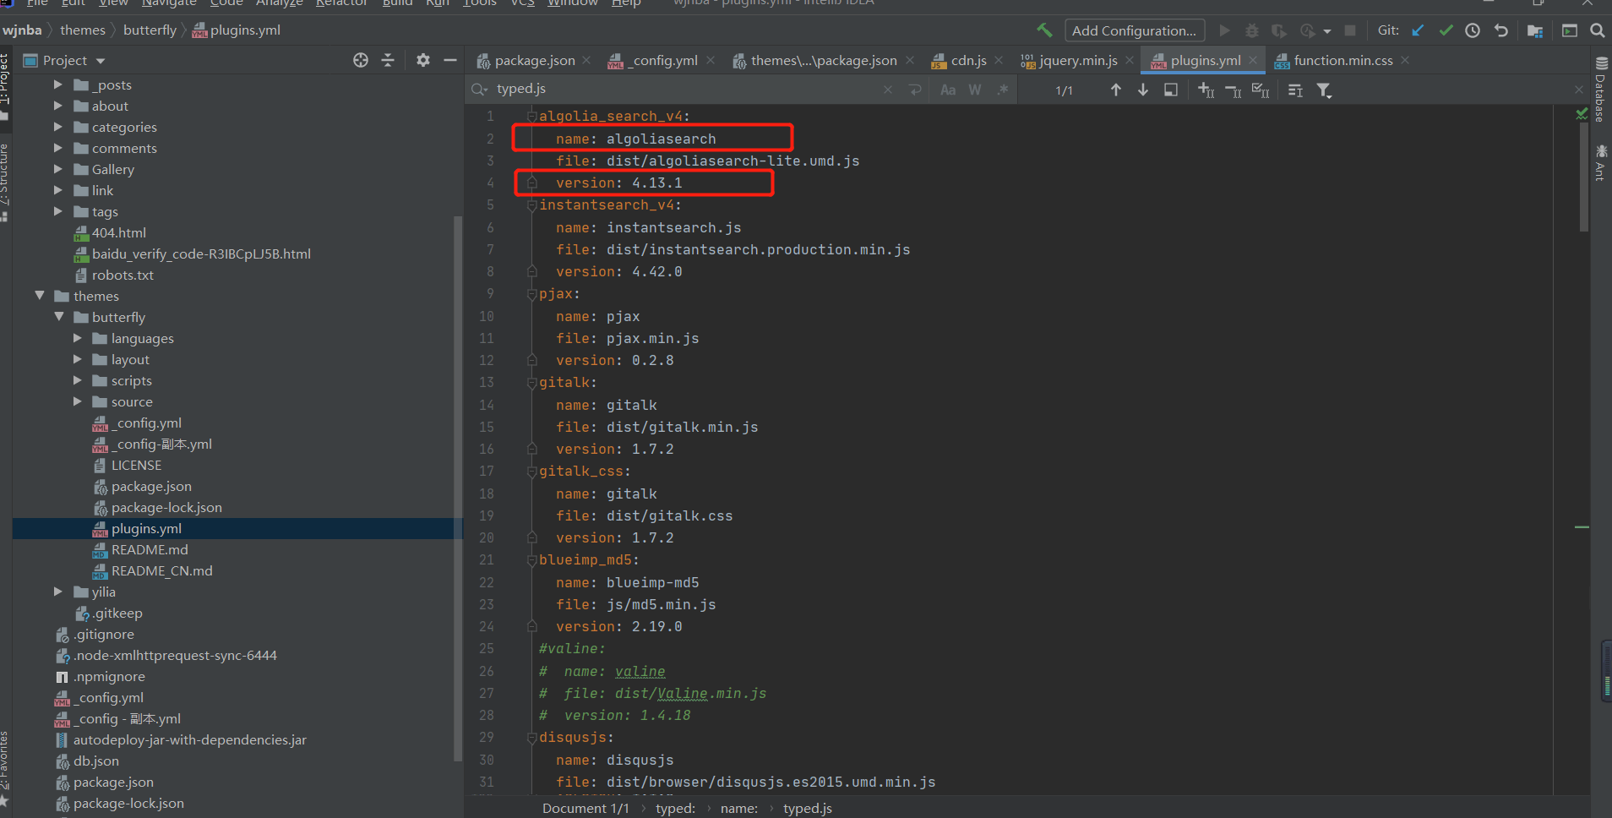
Task: Jump to next search occurrence
Action: tap(1143, 90)
